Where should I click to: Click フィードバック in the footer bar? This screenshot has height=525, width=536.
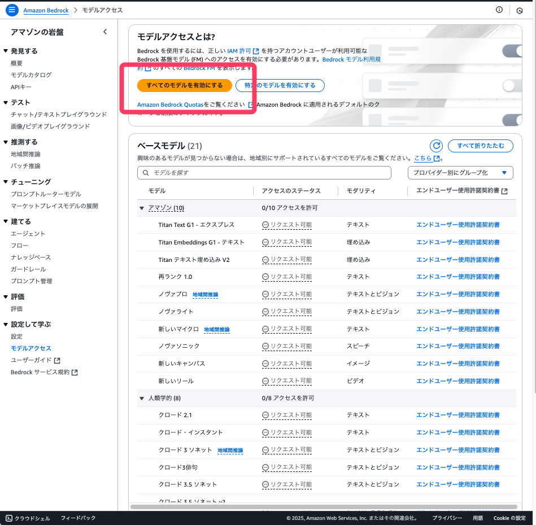[x=79, y=518]
